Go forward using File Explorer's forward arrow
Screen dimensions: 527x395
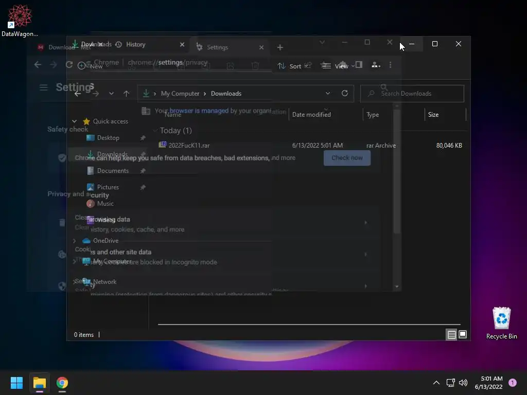coord(96,94)
